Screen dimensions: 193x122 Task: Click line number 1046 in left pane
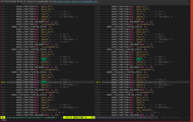click(3, 7)
